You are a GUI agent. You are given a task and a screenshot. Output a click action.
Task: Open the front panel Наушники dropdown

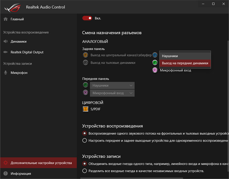coord(112,85)
